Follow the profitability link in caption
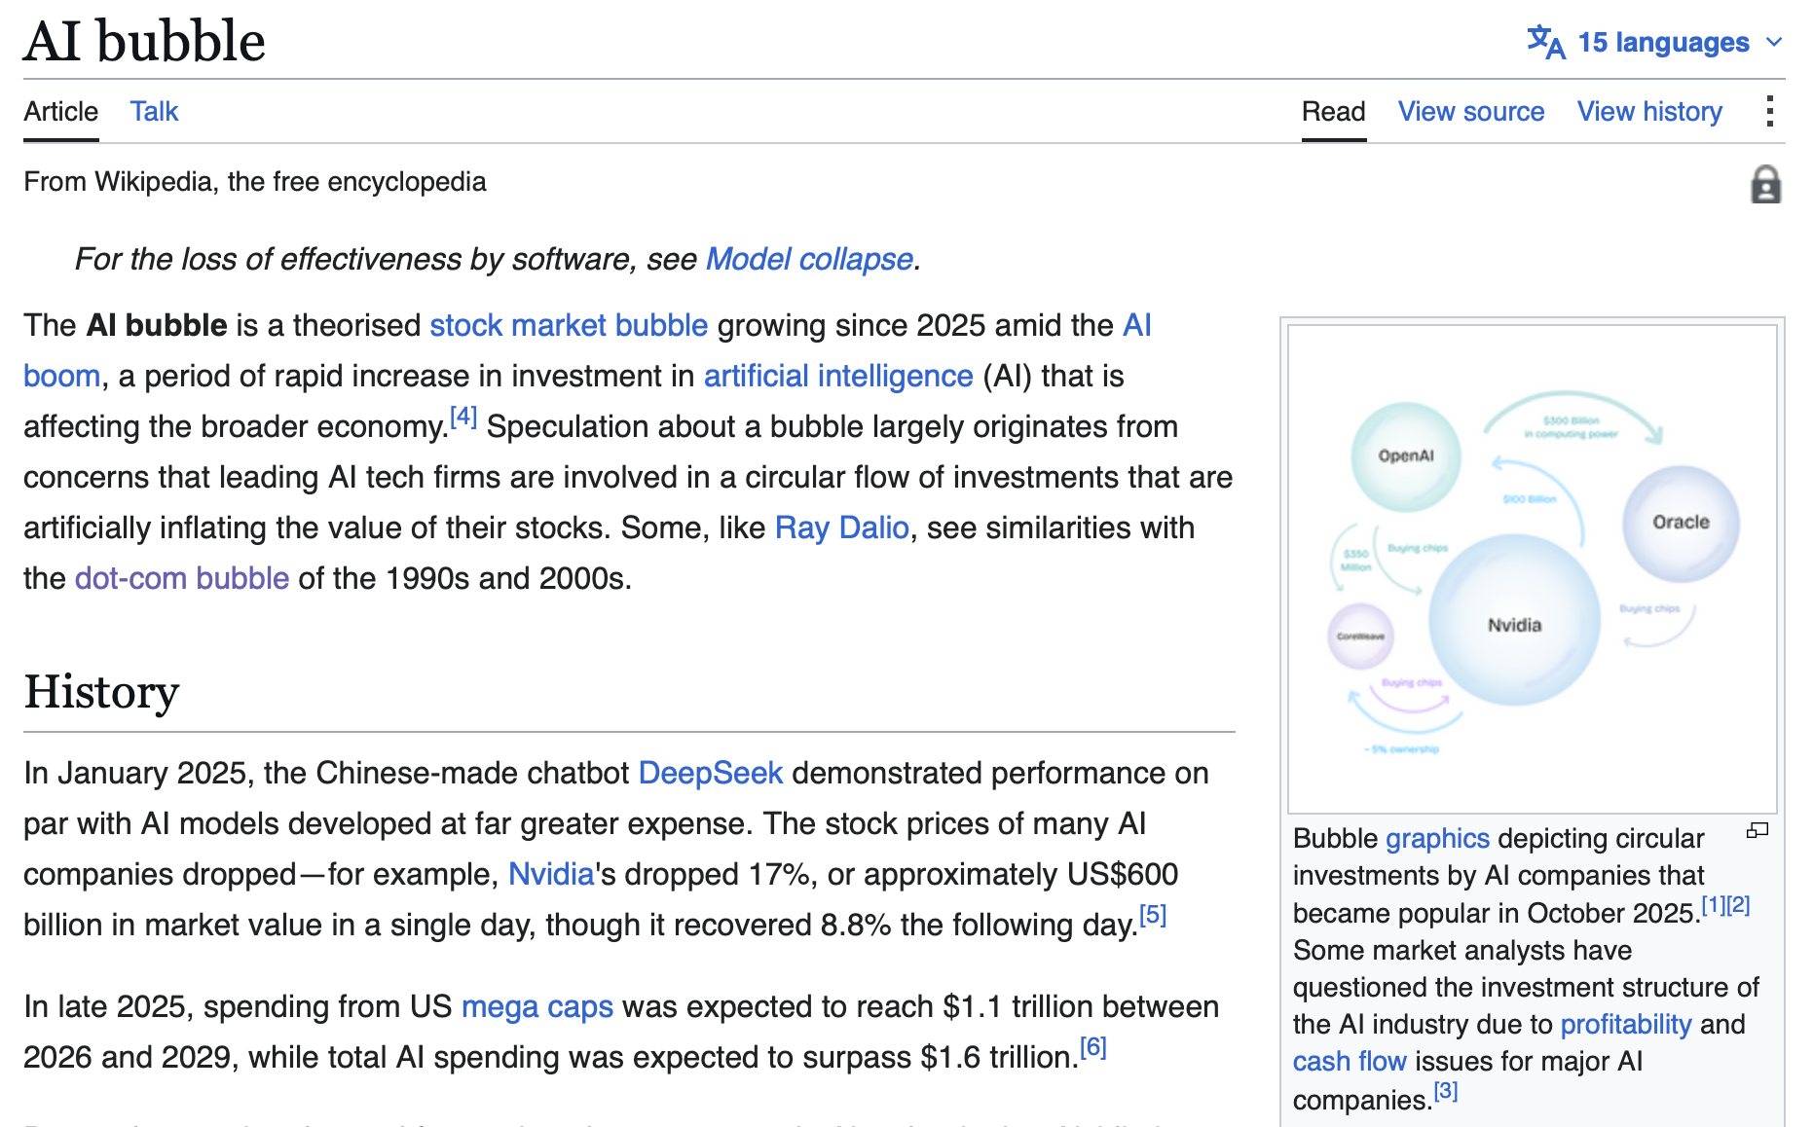The width and height of the screenshot is (1813, 1127). click(x=1626, y=1024)
